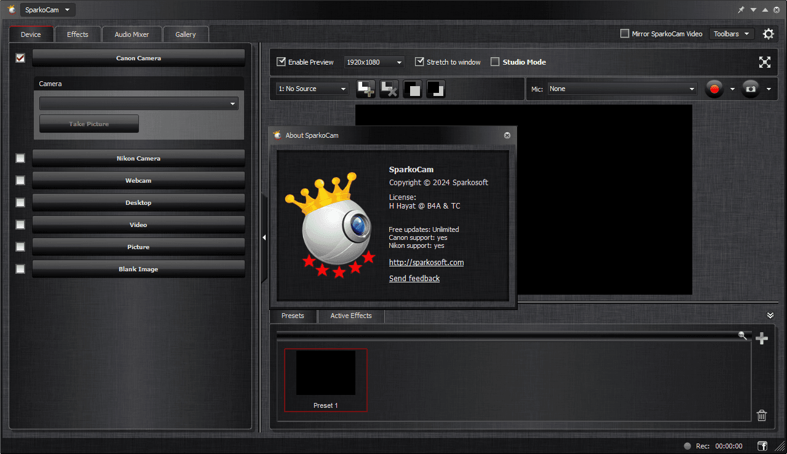Toggle Mirror SparkoCam Video
This screenshot has height=454, width=787.
coord(624,34)
